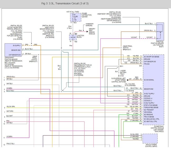Click the BLK/WHT label at line 8
The image size is (171, 148).
[x=9, y=116]
